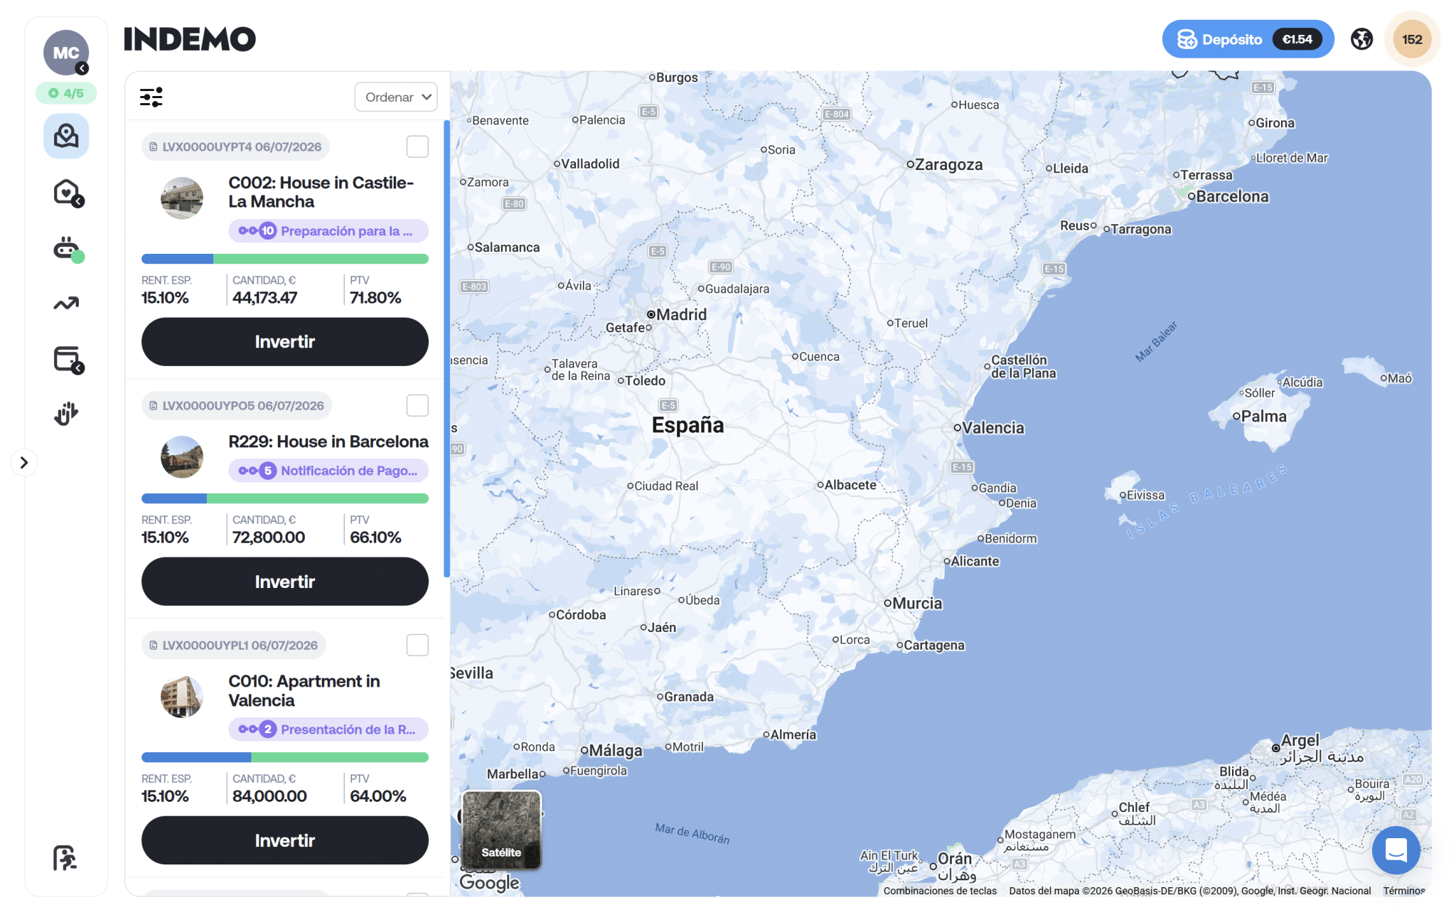Click the 71.80% PTV value
The height and width of the screenshot is (910, 1456).
click(x=375, y=298)
